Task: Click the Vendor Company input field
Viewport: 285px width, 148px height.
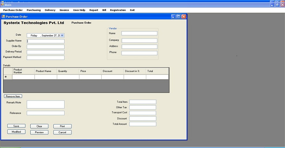Action: click(139, 40)
